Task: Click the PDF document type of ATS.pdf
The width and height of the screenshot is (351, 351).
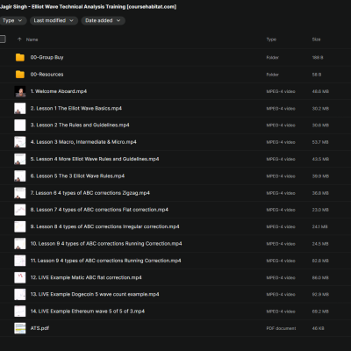Action: coord(281,328)
